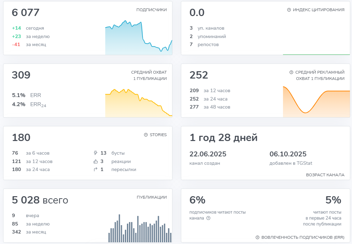Click the '1 год 28 дней' channel age

click(223, 138)
